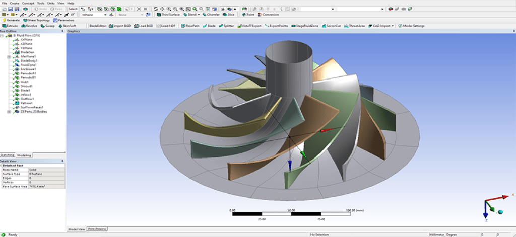Click the Splitter tool
This screenshot has width=516, height=237.
[x=226, y=26]
